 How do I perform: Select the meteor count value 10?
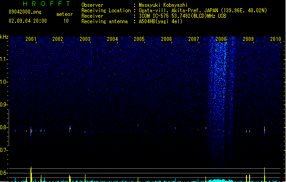[66, 21]
